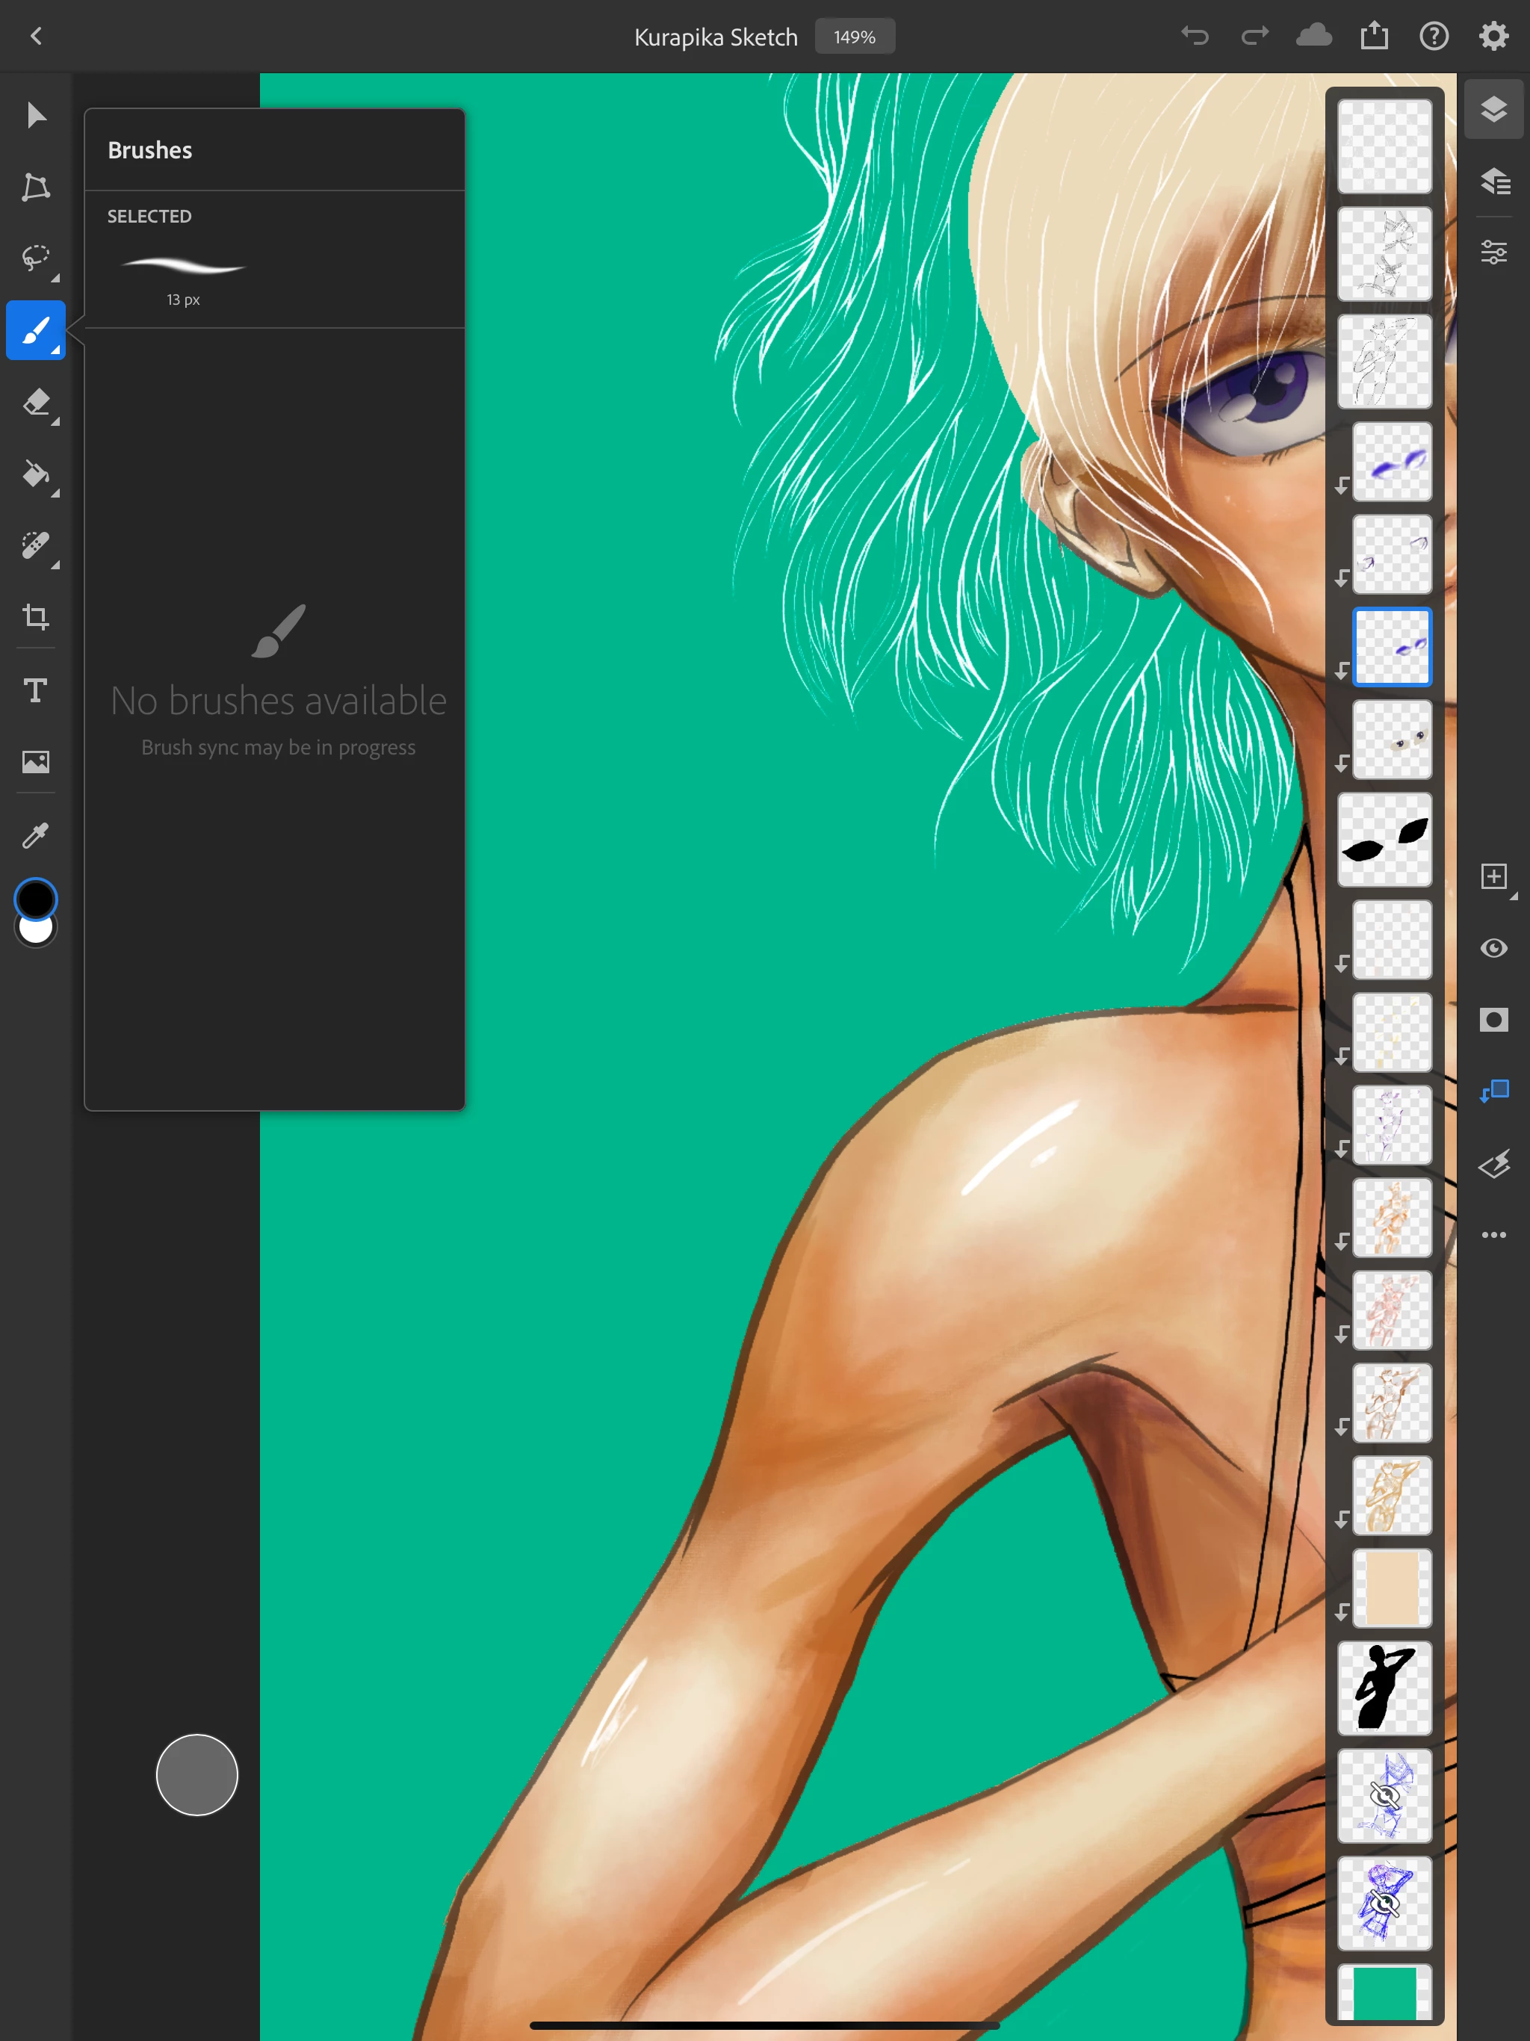Select the Eraser tool
This screenshot has width=1530, height=2041.
click(36, 402)
